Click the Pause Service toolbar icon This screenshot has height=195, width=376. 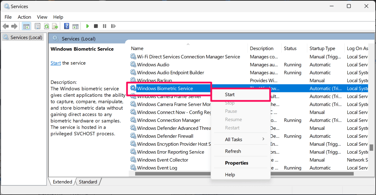(x=105, y=26)
